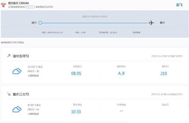Click the 订制该航班动态 subscribe link

[x=17, y=7]
